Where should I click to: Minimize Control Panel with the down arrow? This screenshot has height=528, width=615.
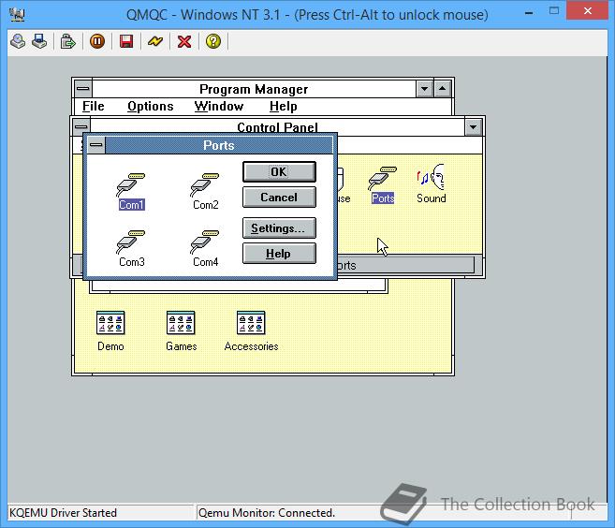point(473,127)
